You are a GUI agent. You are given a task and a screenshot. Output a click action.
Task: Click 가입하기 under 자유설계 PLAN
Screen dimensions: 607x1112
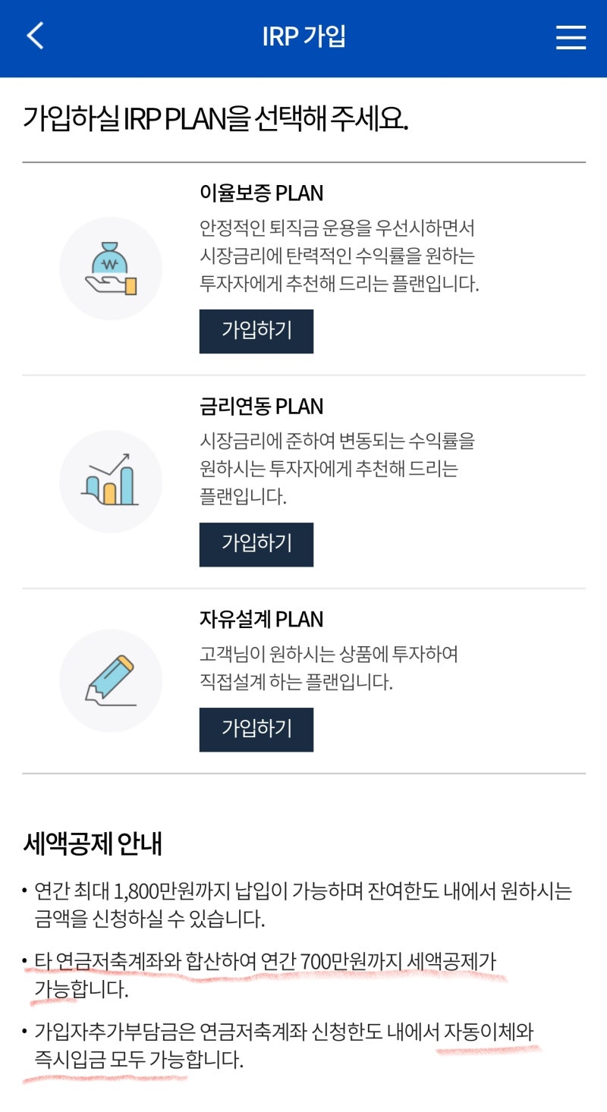[x=256, y=729]
